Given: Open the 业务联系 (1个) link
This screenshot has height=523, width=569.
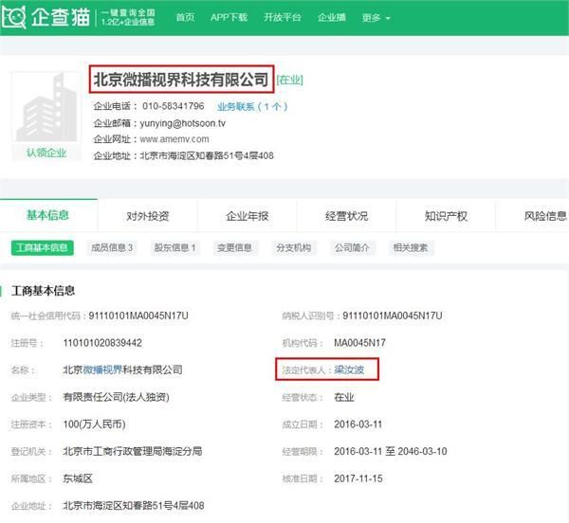Looking at the screenshot, I should click(252, 106).
